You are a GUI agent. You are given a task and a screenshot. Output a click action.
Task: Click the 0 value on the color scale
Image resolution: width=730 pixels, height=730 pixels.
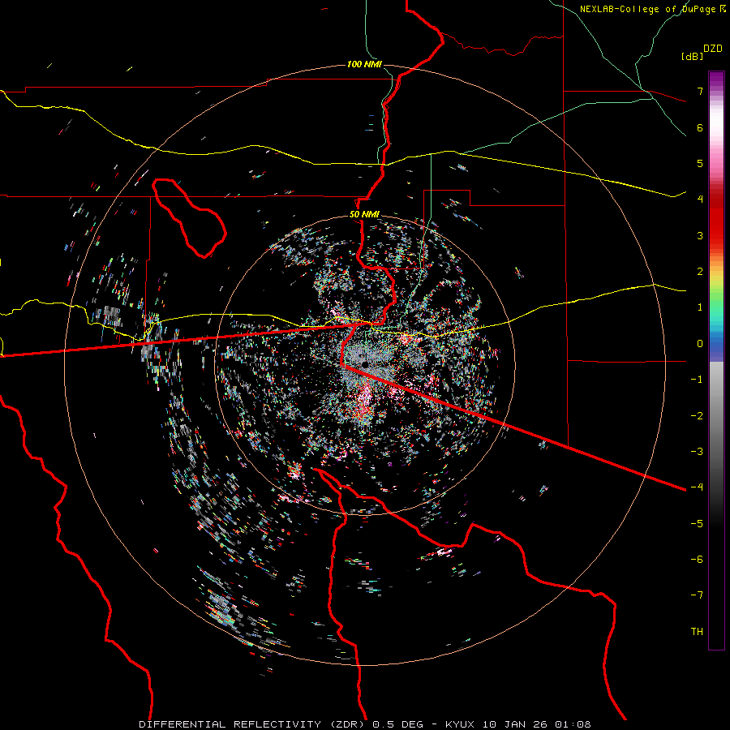pyautogui.click(x=700, y=344)
